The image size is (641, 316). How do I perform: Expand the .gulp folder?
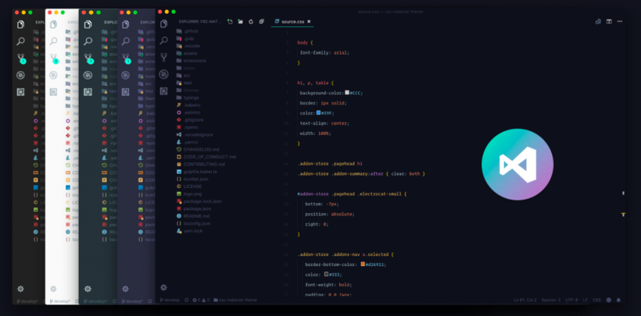click(185, 39)
